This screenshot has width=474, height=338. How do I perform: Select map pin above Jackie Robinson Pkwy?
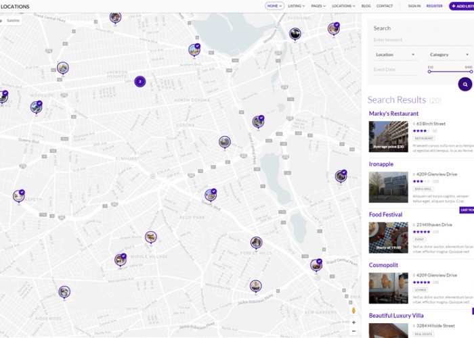coord(256,286)
